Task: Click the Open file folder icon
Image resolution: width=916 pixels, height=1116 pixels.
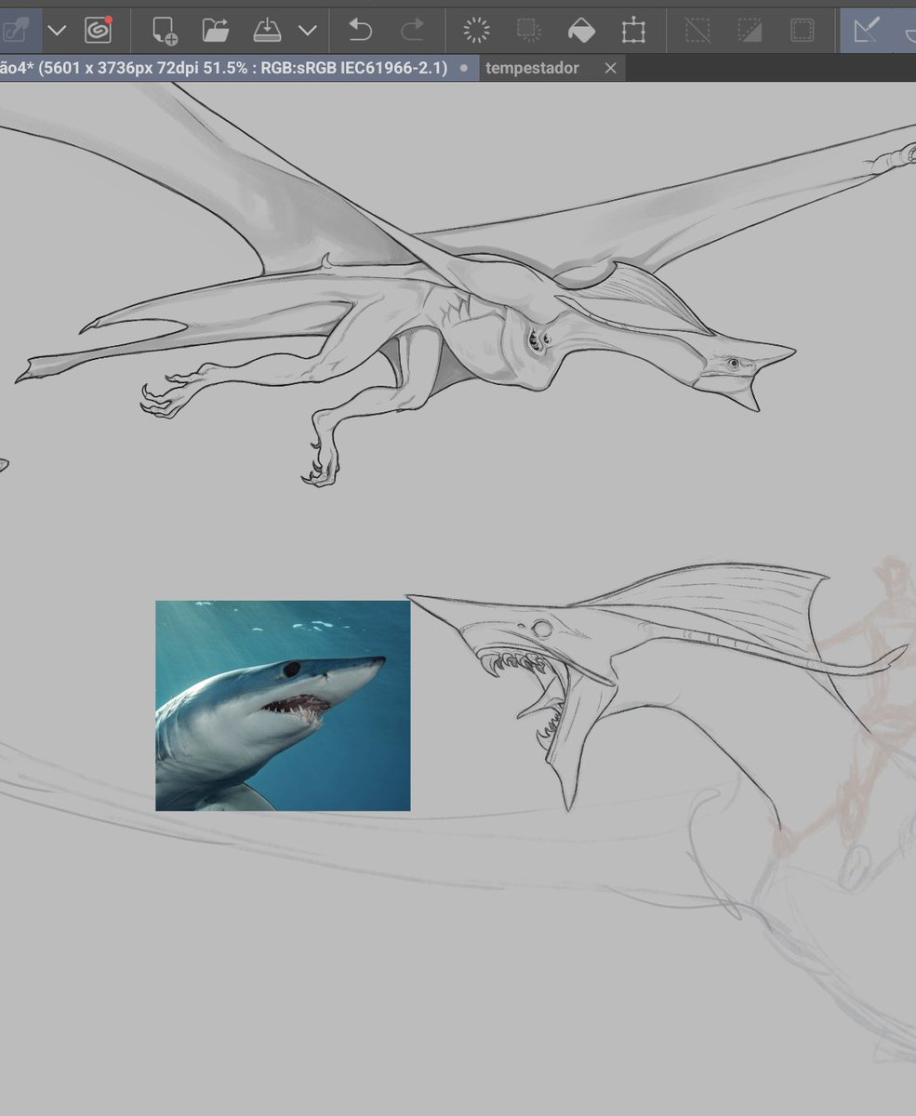Action: (216, 31)
